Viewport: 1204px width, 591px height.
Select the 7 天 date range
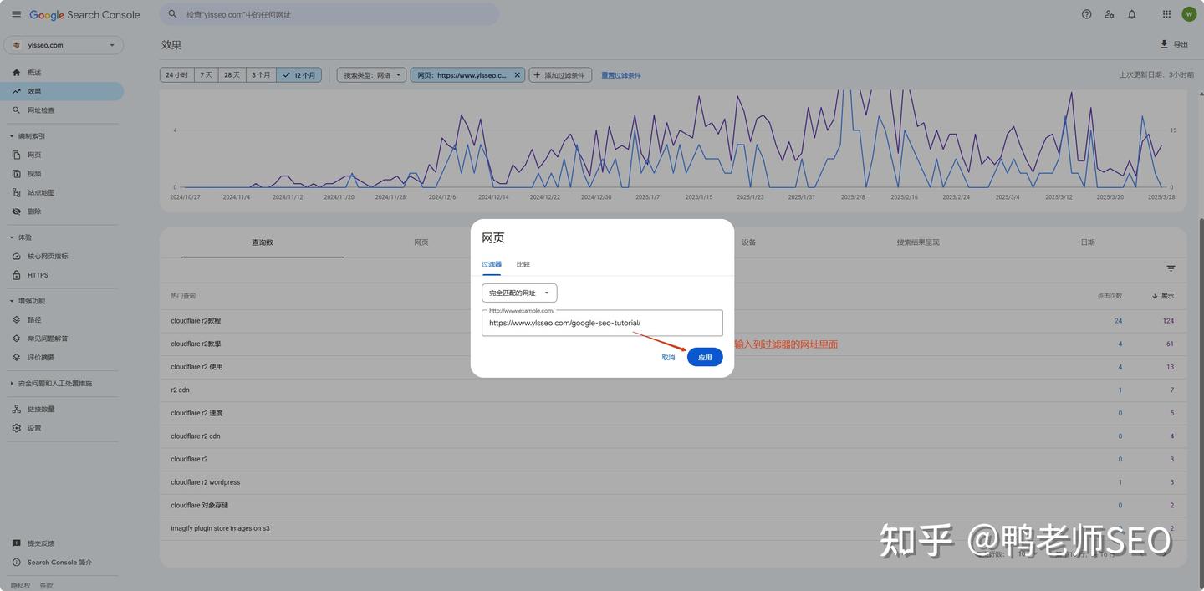pos(205,75)
